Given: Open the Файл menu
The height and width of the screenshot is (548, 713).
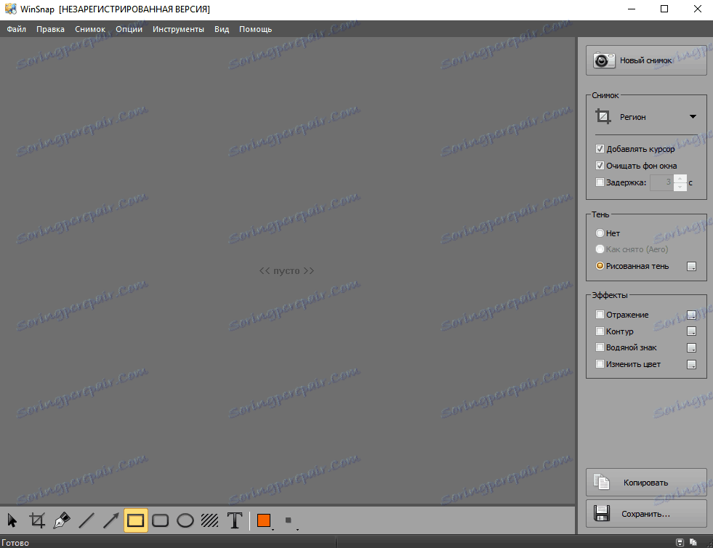Looking at the screenshot, I should pyautogui.click(x=17, y=29).
